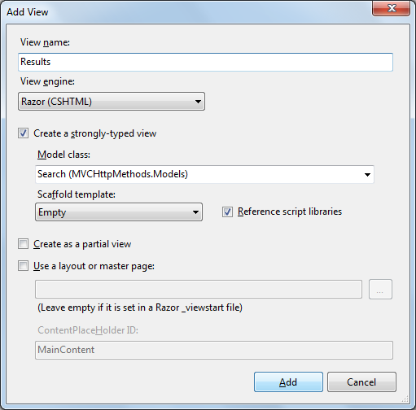Open the Scaffold template dropdown
416x410 pixels.
click(119, 212)
